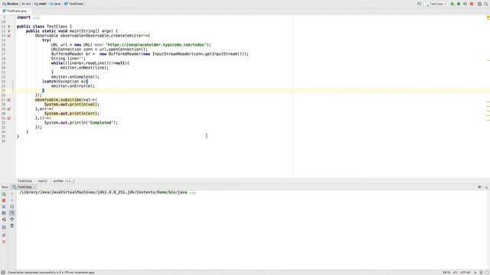Image resolution: width=490 pixels, height=275 pixels.
Task: Click lambda gutter marker on line 29
Action: (x=9, y=108)
